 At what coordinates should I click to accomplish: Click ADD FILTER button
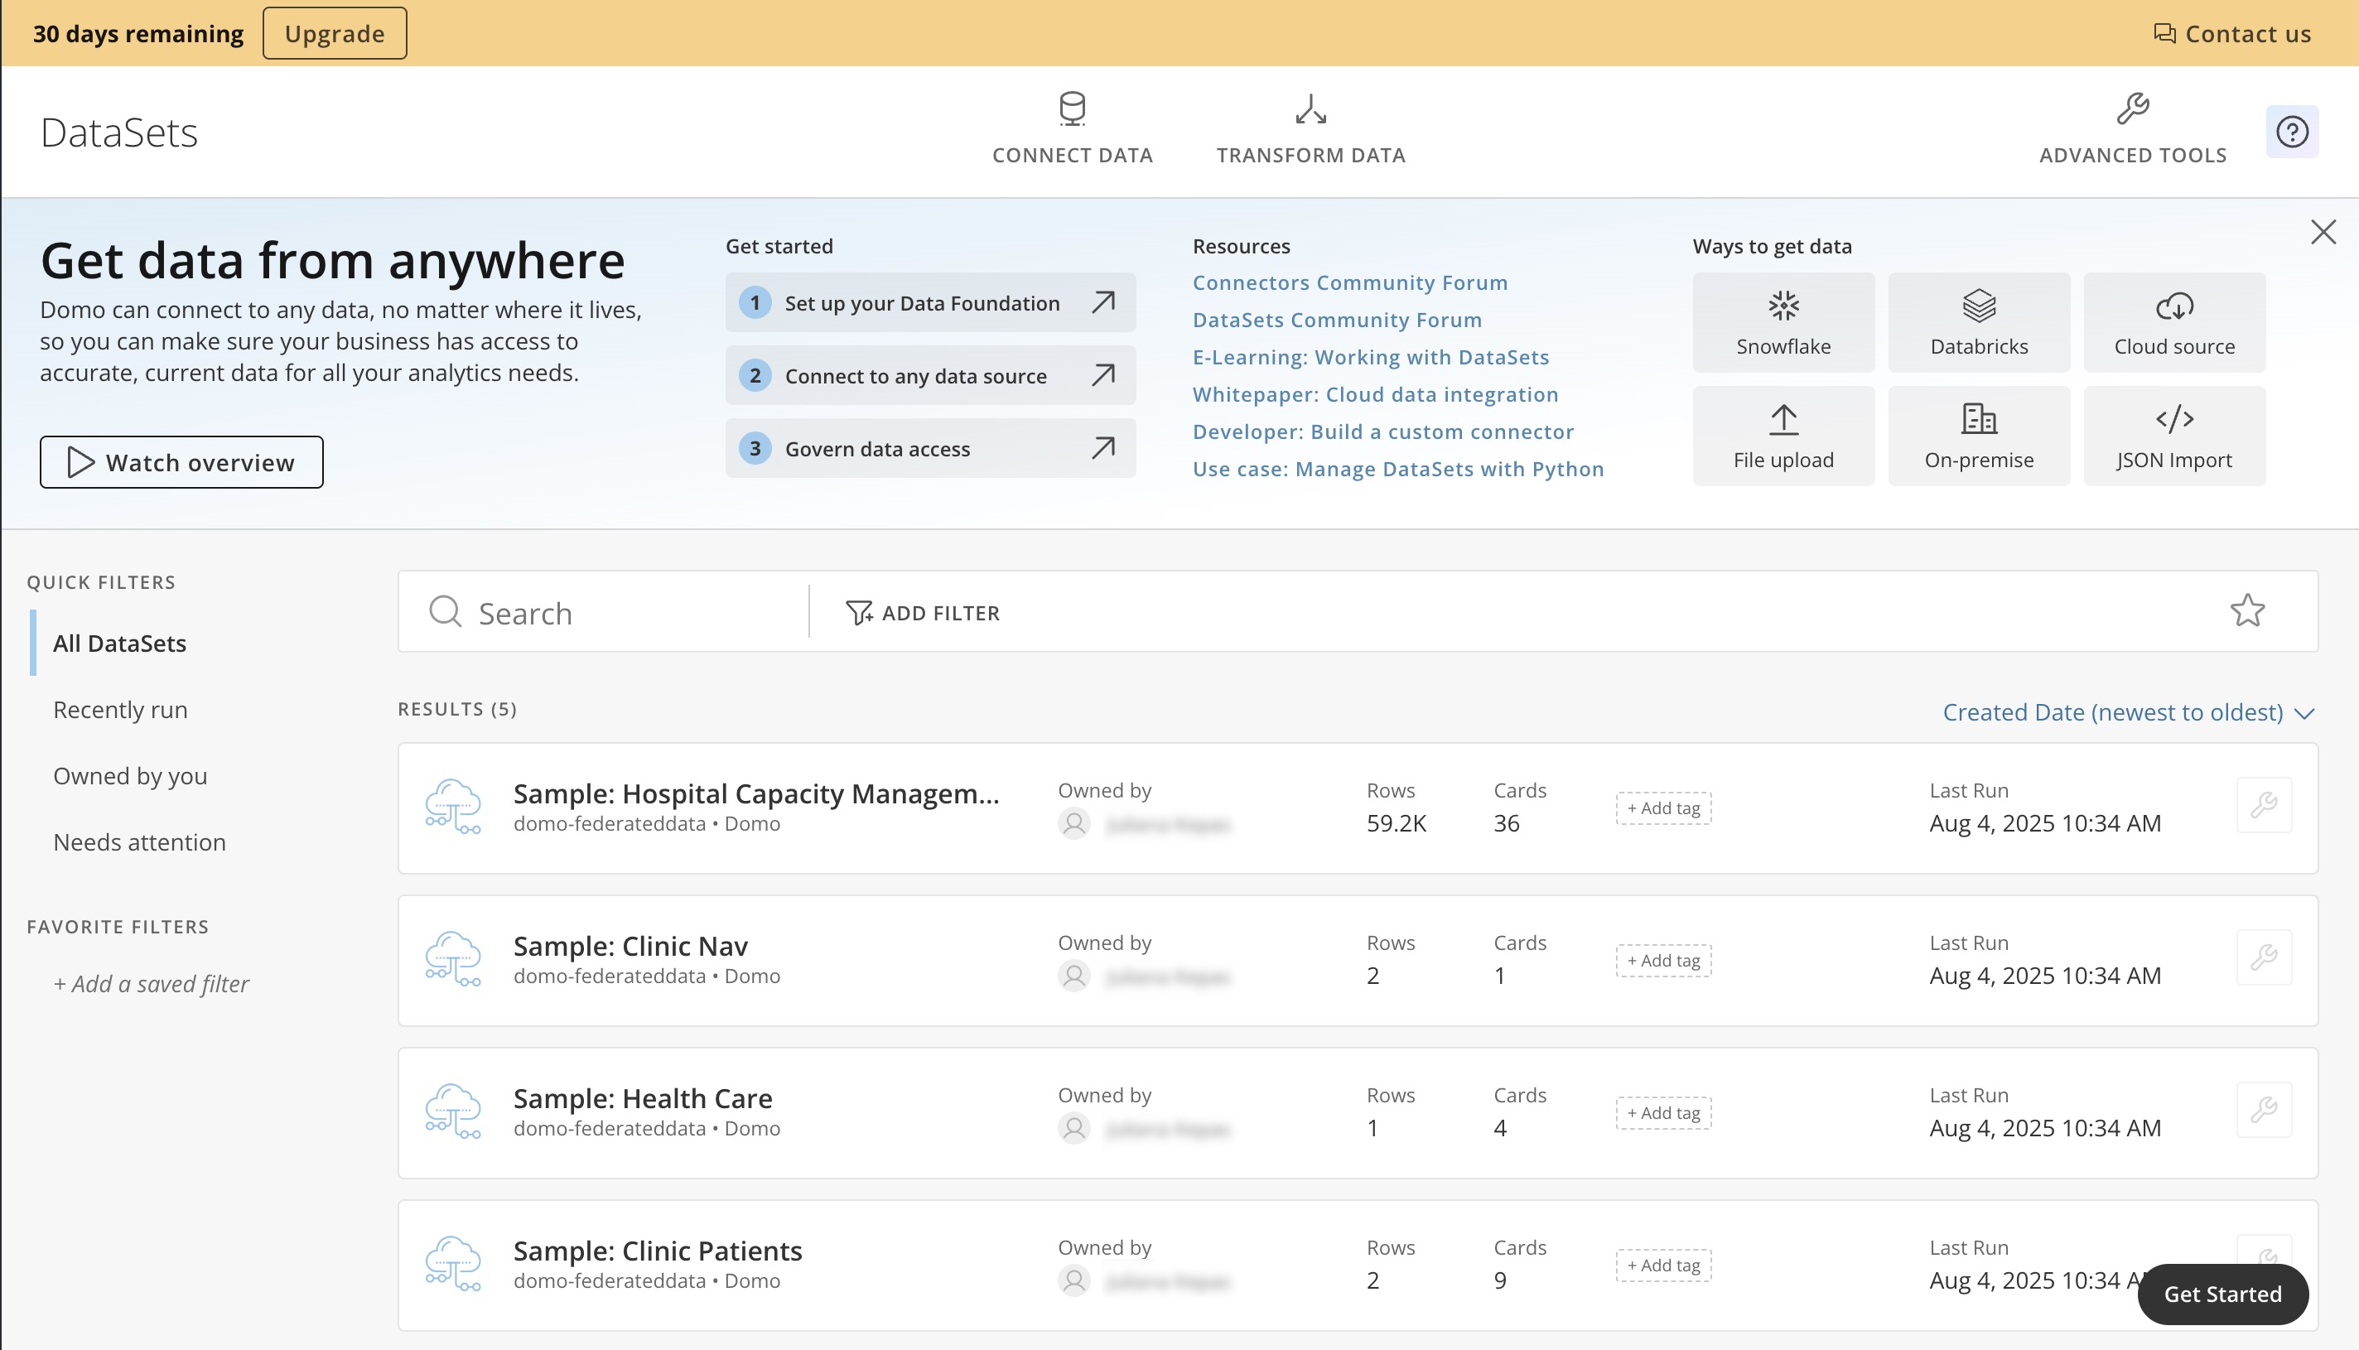[x=923, y=613]
